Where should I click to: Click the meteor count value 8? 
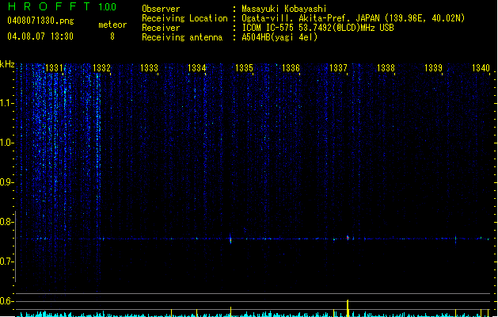[x=112, y=36]
